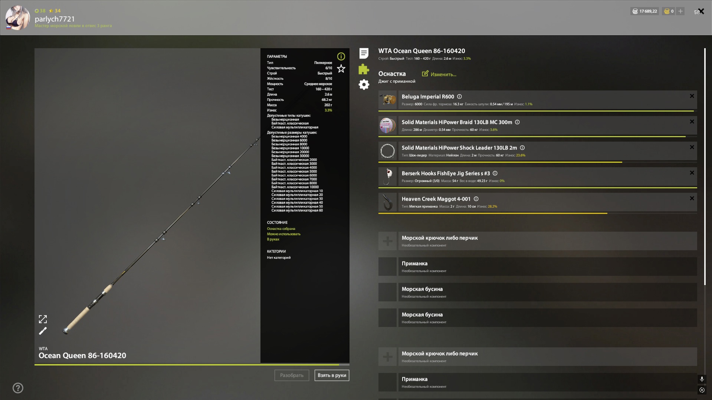Select the lower Приманка optional slot
This screenshot has width=712, height=400.
[x=537, y=382]
